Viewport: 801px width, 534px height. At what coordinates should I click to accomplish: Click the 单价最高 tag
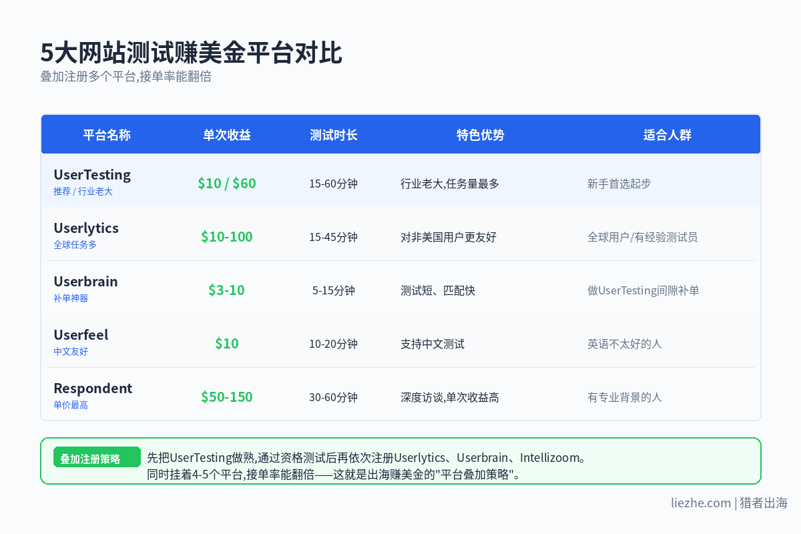(71, 405)
